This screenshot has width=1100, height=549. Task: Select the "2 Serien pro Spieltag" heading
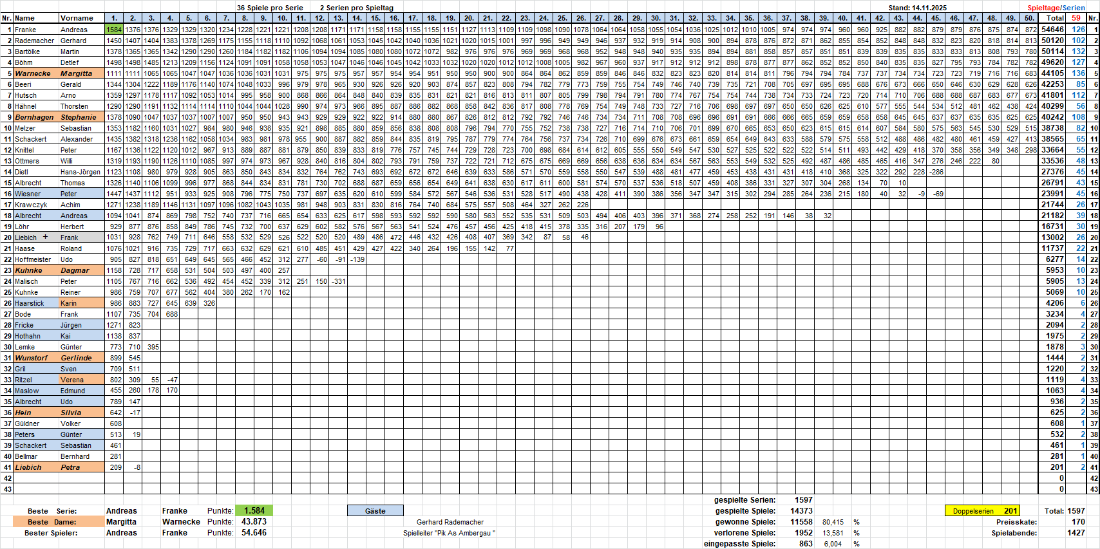356,8
